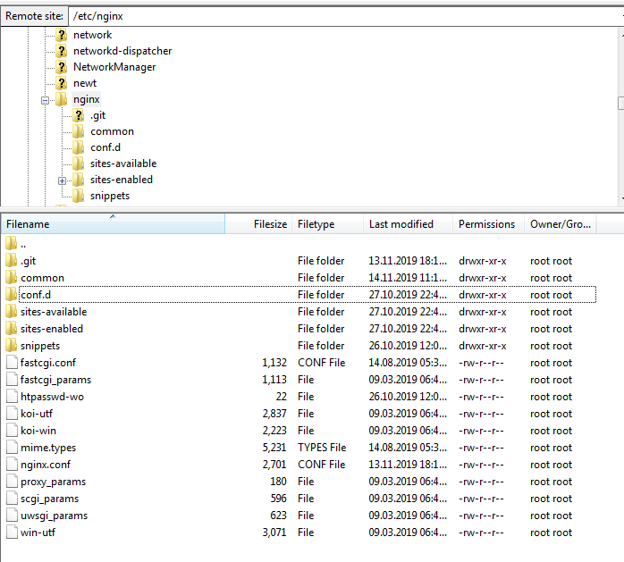This screenshot has width=624, height=562.
Task: Expand the sites-enabled tree node
Action: pyautogui.click(x=62, y=180)
